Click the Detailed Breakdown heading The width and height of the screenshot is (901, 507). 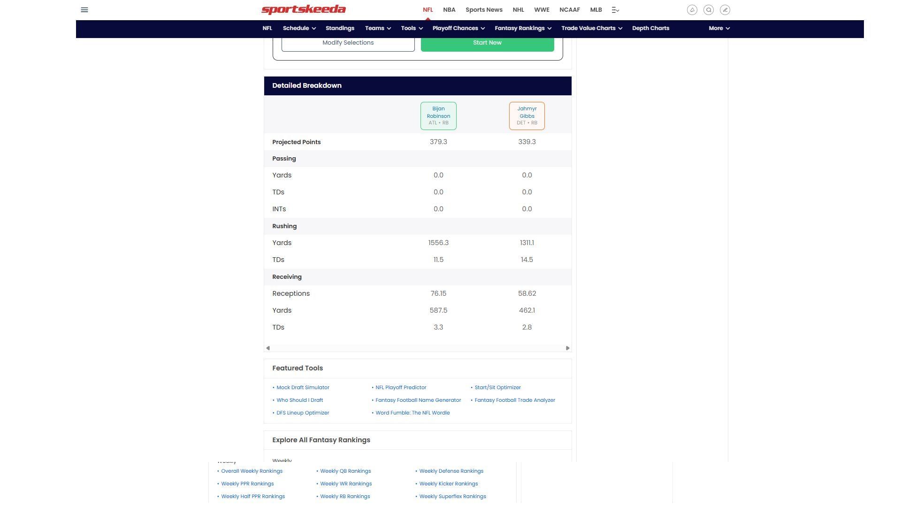click(307, 86)
